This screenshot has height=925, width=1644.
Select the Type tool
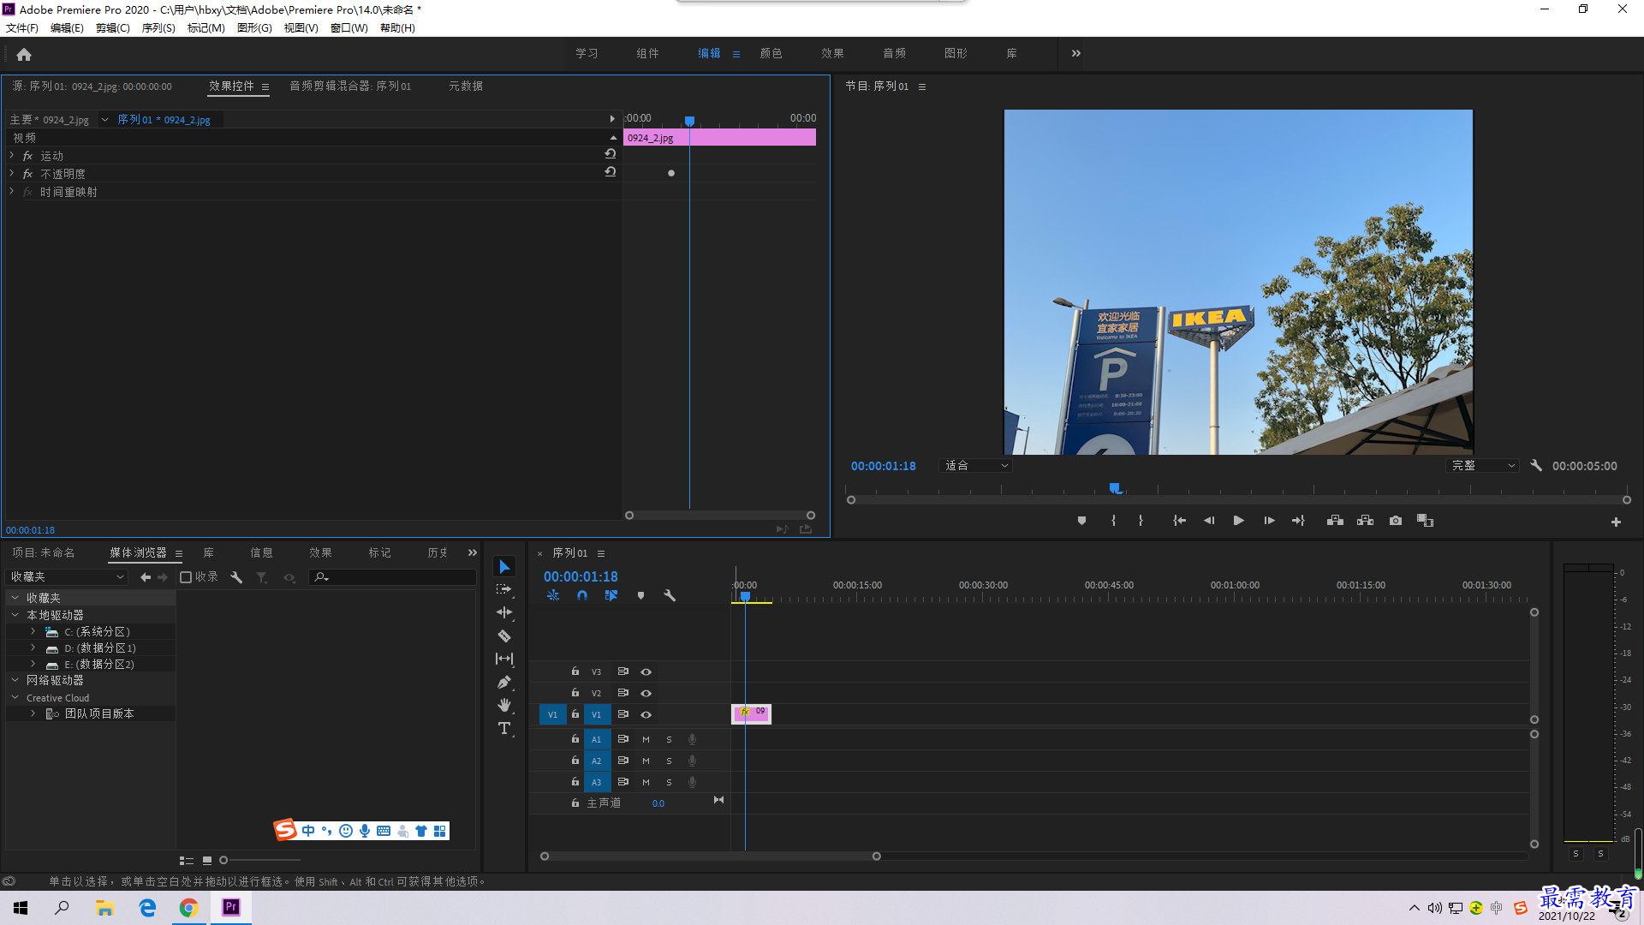tap(504, 728)
